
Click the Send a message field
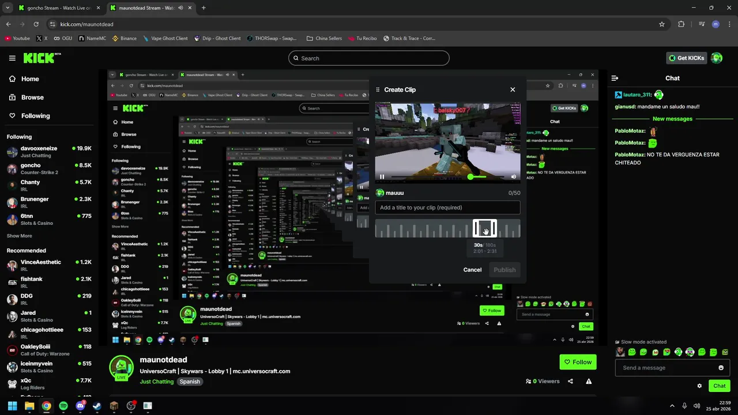pos(673,368)
